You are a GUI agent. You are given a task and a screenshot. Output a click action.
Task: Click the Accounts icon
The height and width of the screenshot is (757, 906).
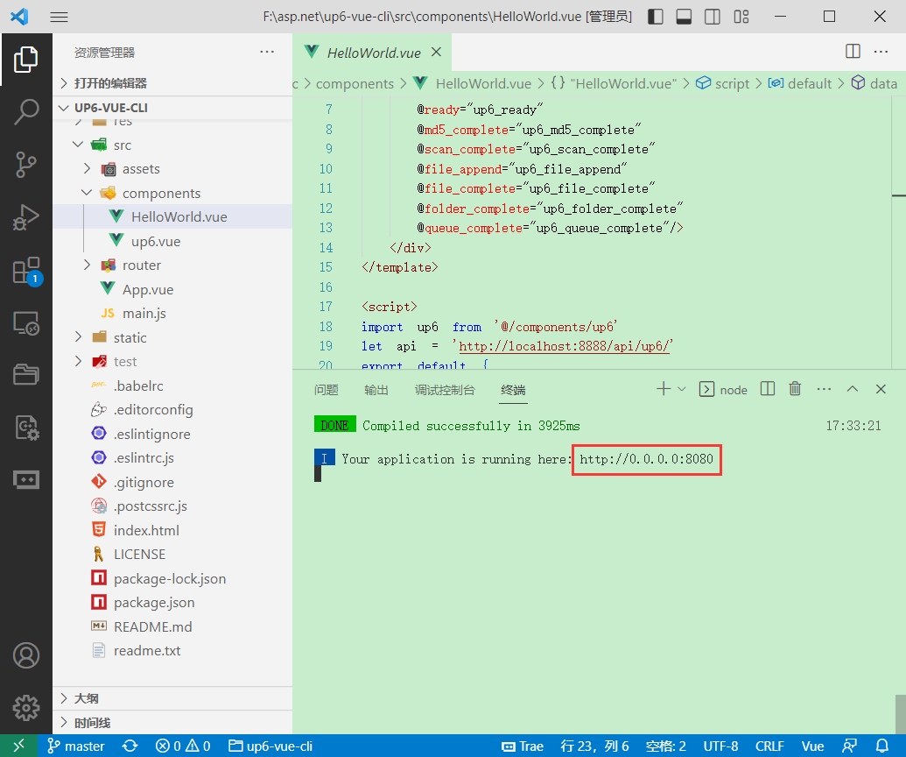coord(26,655)
